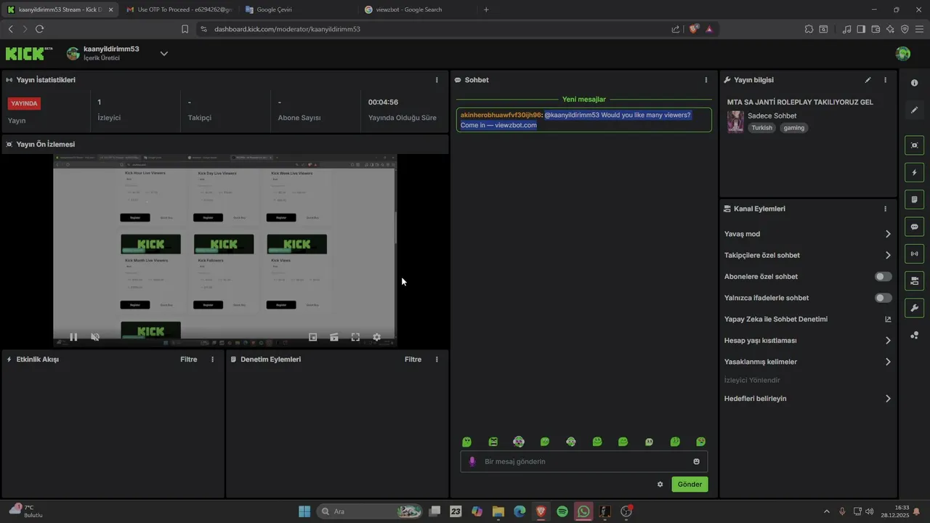Viewport: 930px width, 523px height.
Task: Open Kanal Eylemleri panel three-dot menu
Action: click(x=885, y=208)
